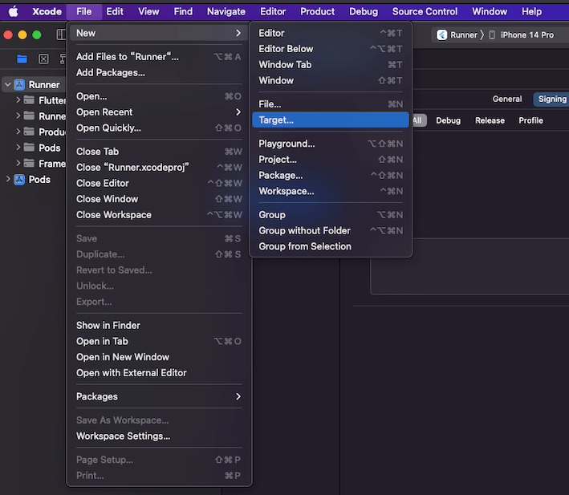Click the Pods project icon in navigator
569x495 pixels.
(x=19, y=180)
